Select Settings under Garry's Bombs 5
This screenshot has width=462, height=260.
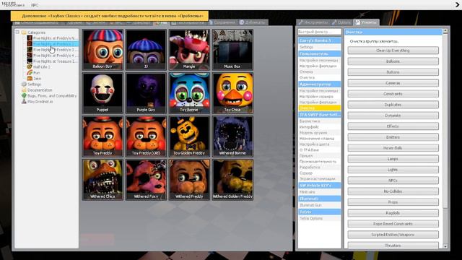pos(319,47)
